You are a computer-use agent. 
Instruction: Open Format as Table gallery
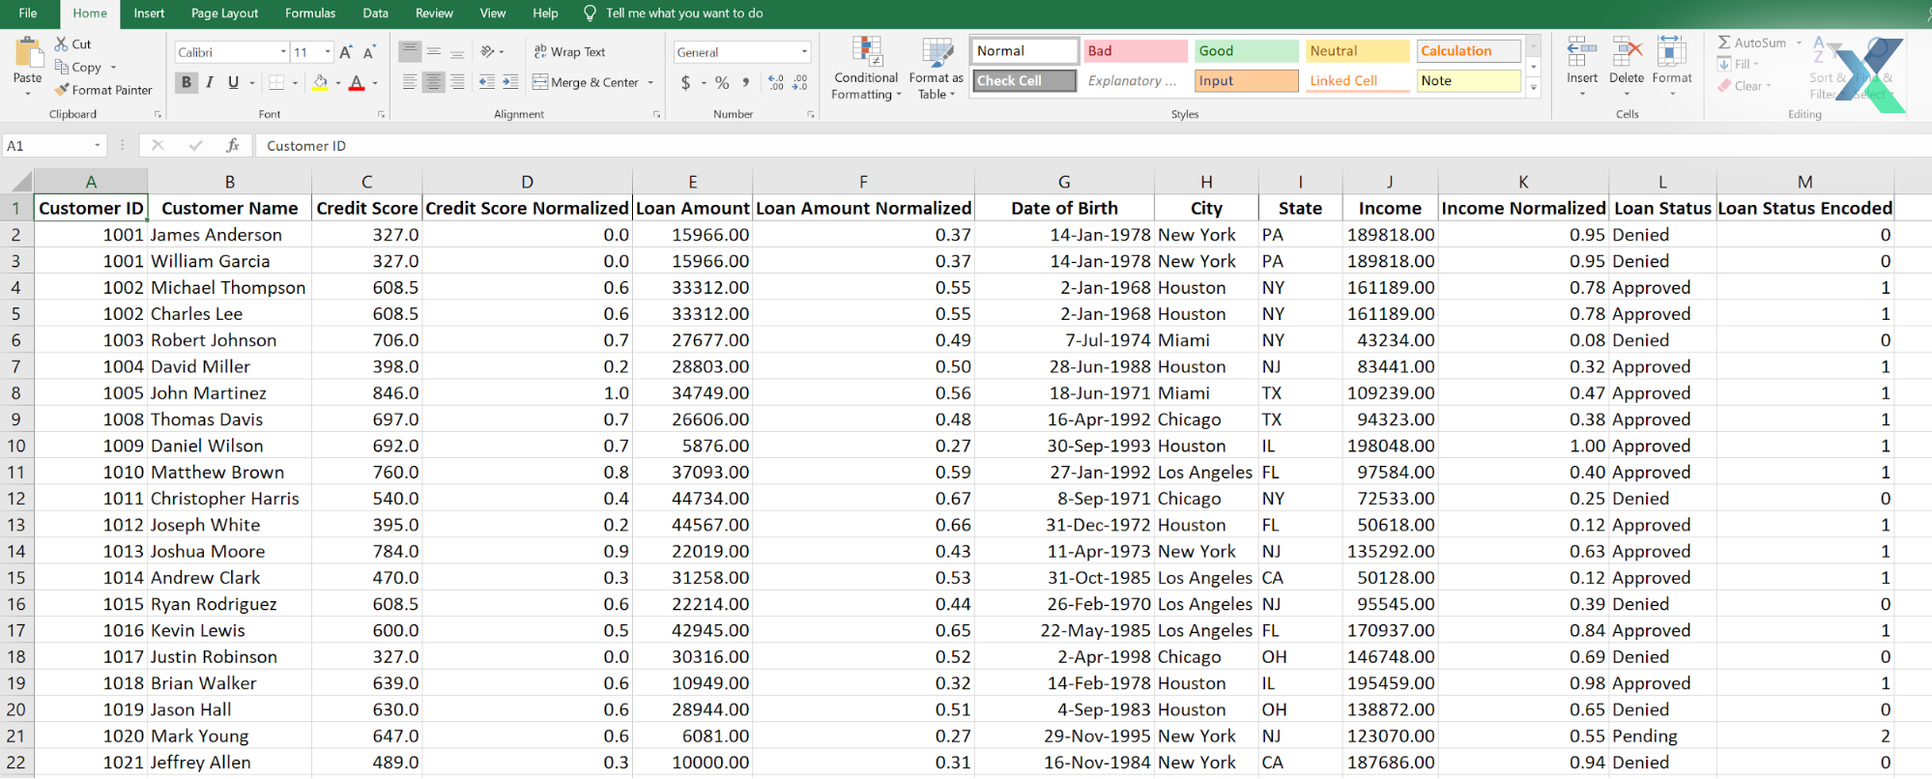point(936,69)
